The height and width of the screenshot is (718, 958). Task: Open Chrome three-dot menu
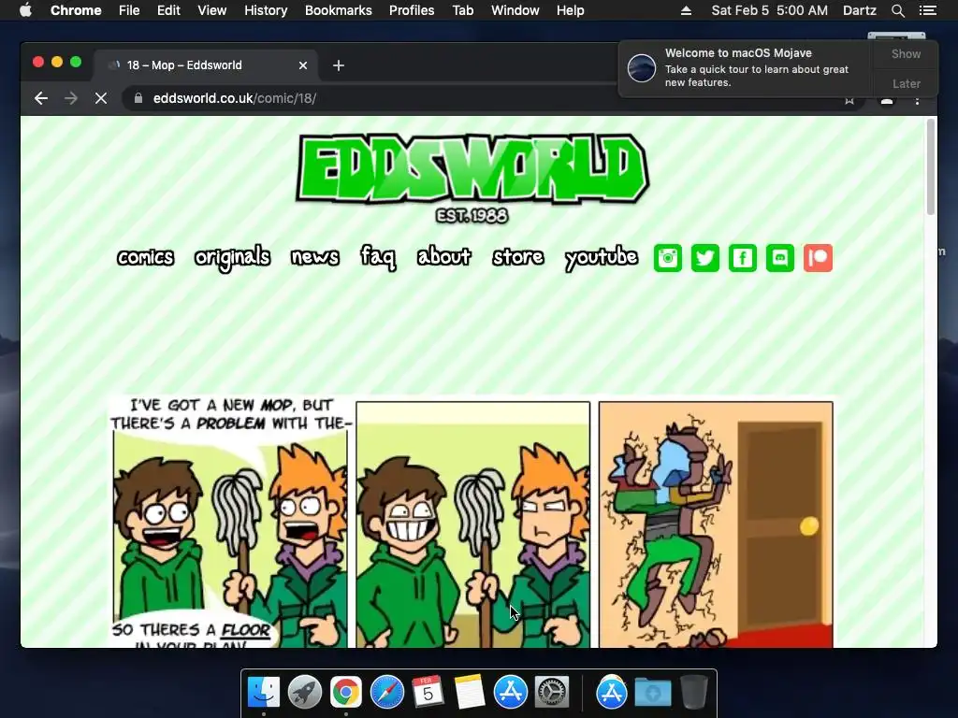click(x=917, y=101)
